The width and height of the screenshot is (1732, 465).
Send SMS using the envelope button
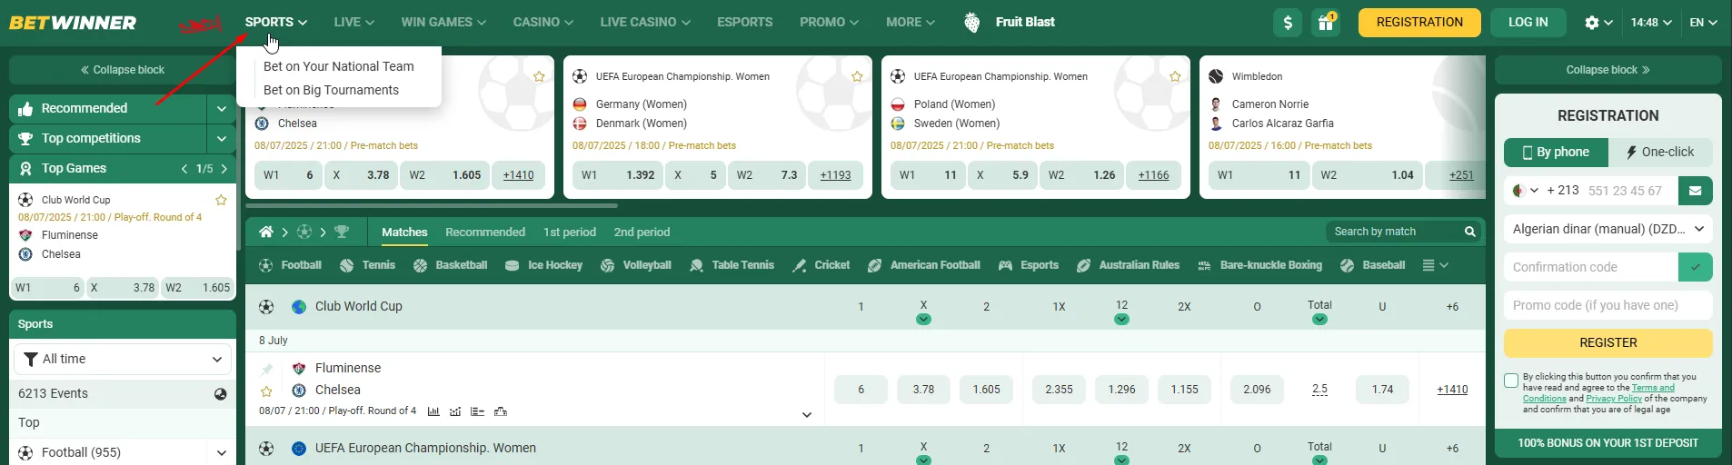point(1695,191)
